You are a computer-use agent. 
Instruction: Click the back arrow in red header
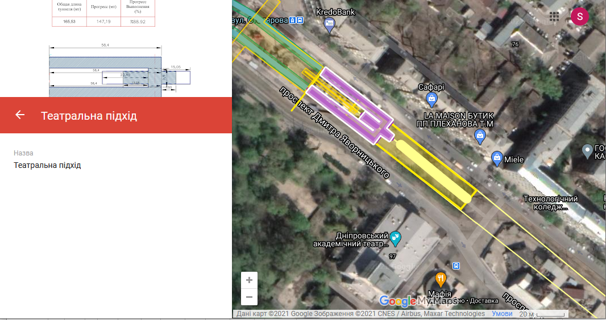tap(20, 115)
